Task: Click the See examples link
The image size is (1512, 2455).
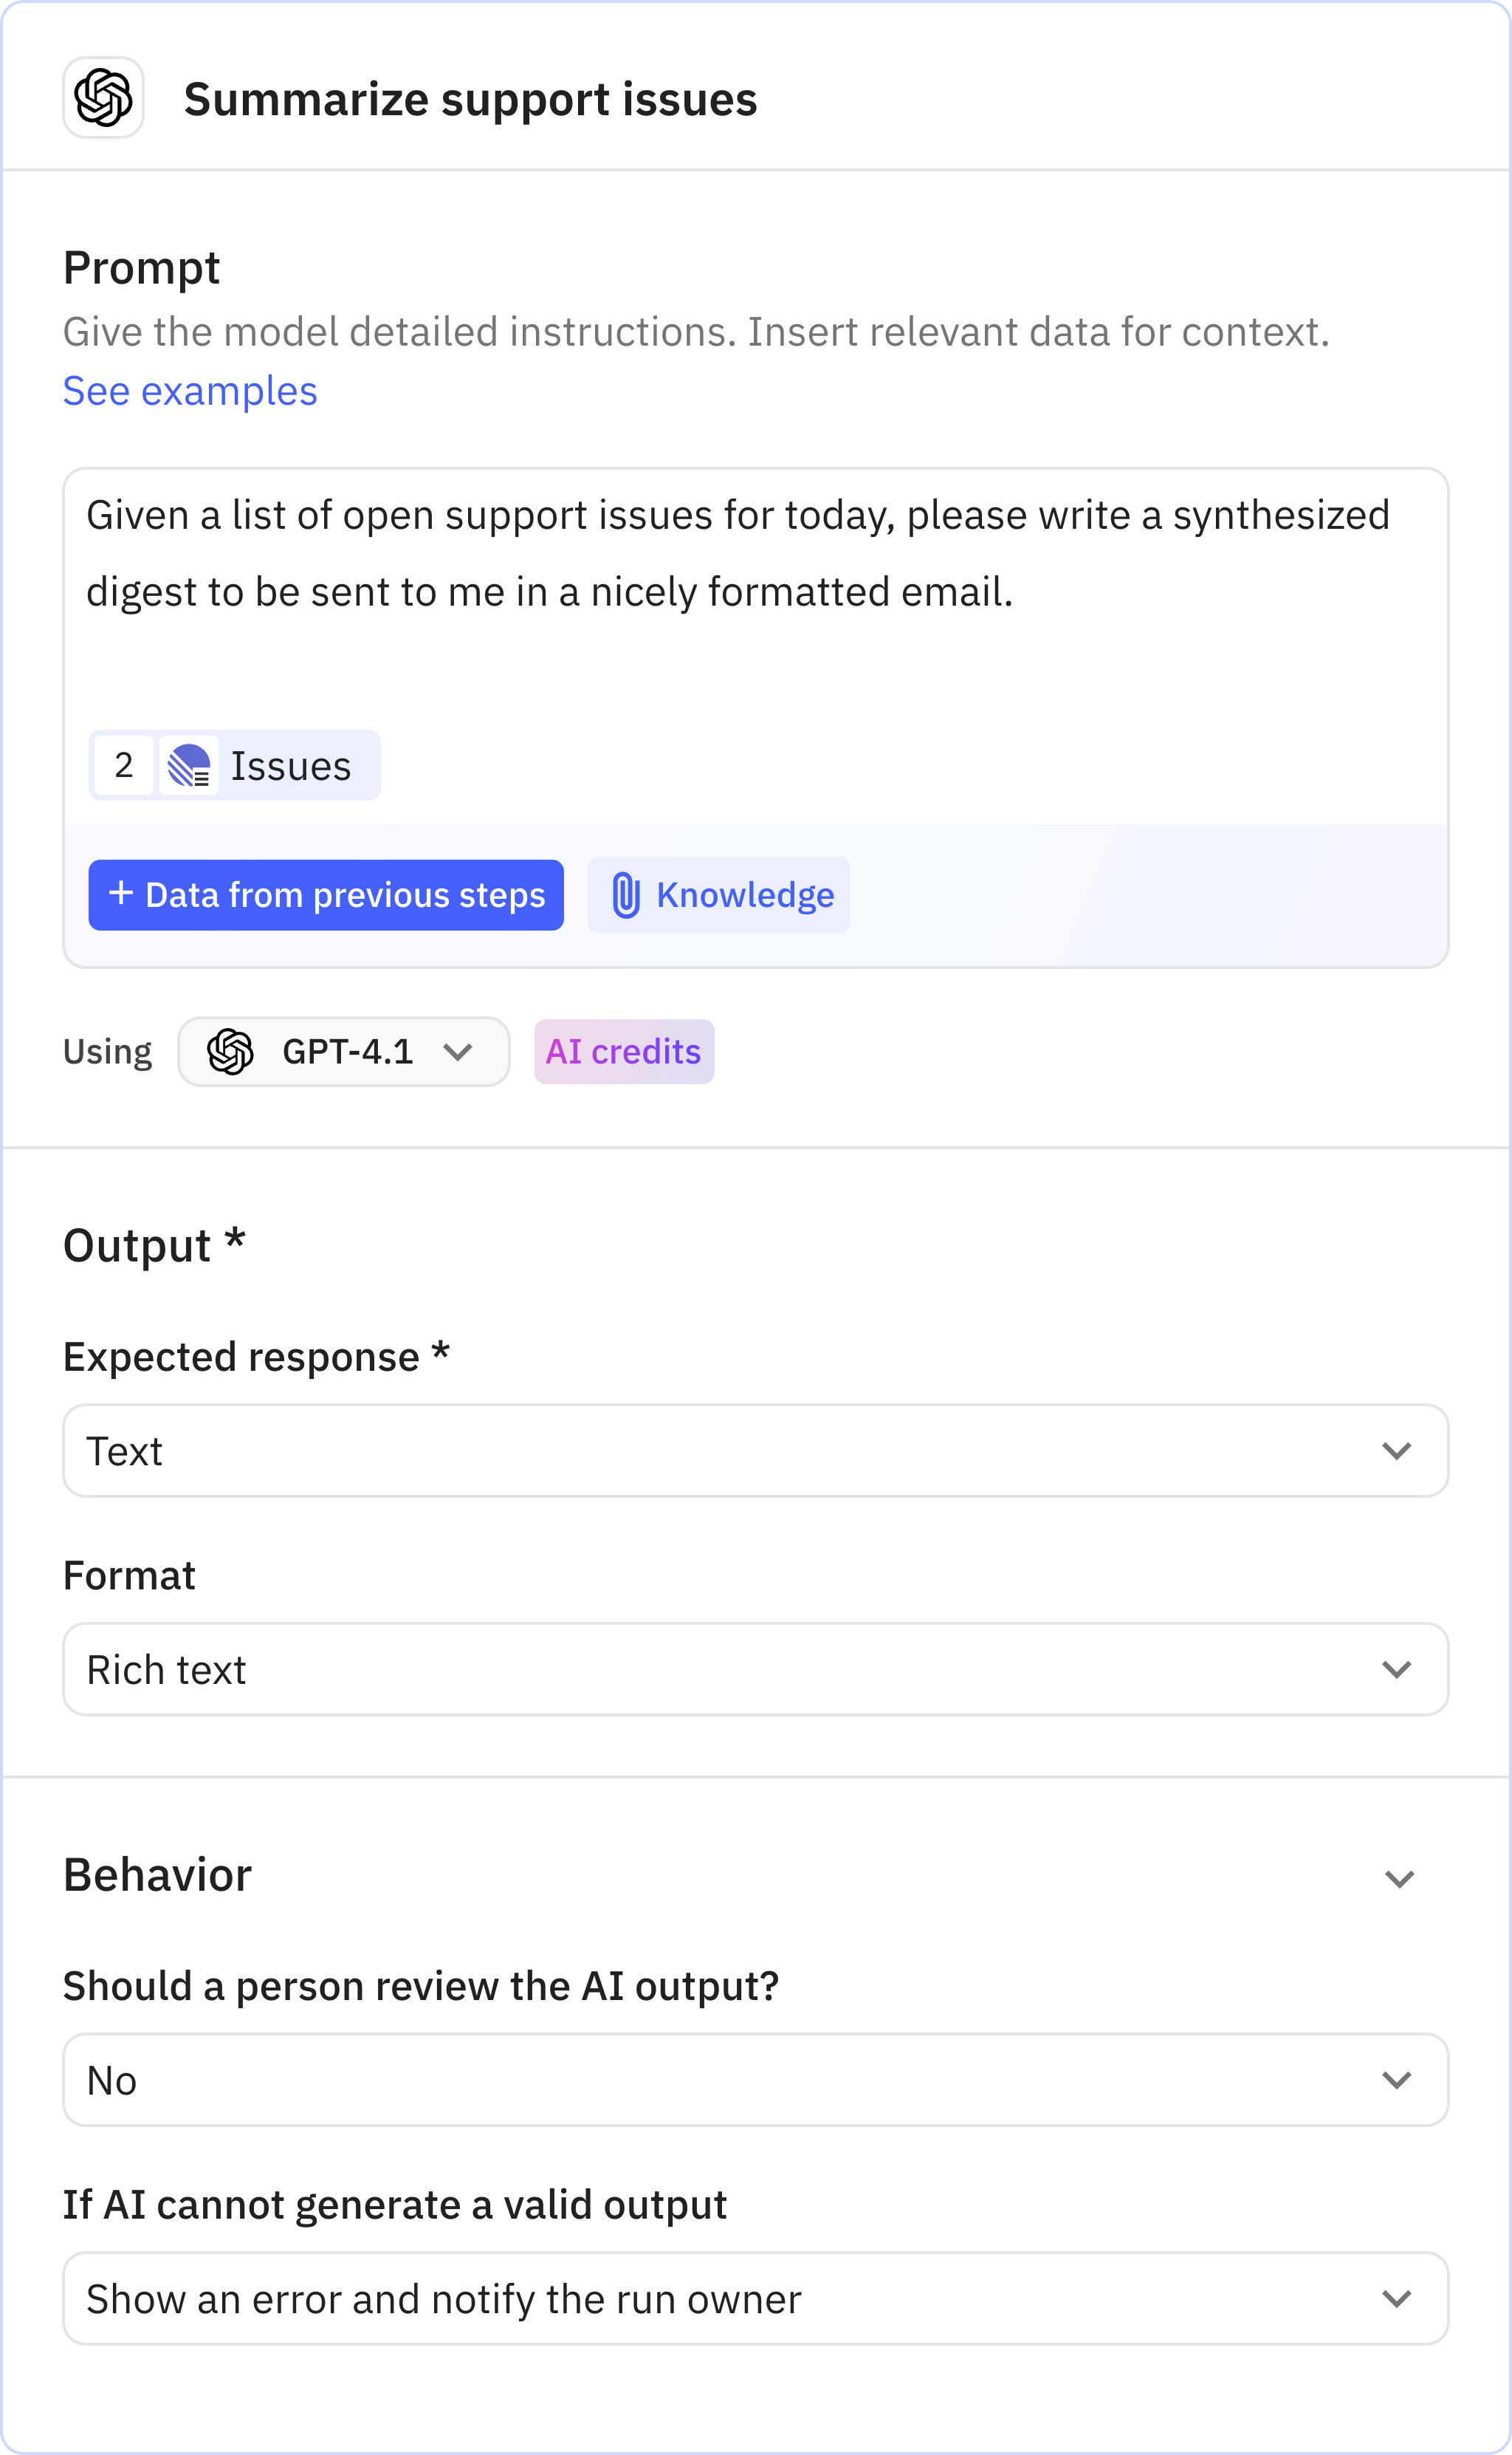Action: coord(190,391)
